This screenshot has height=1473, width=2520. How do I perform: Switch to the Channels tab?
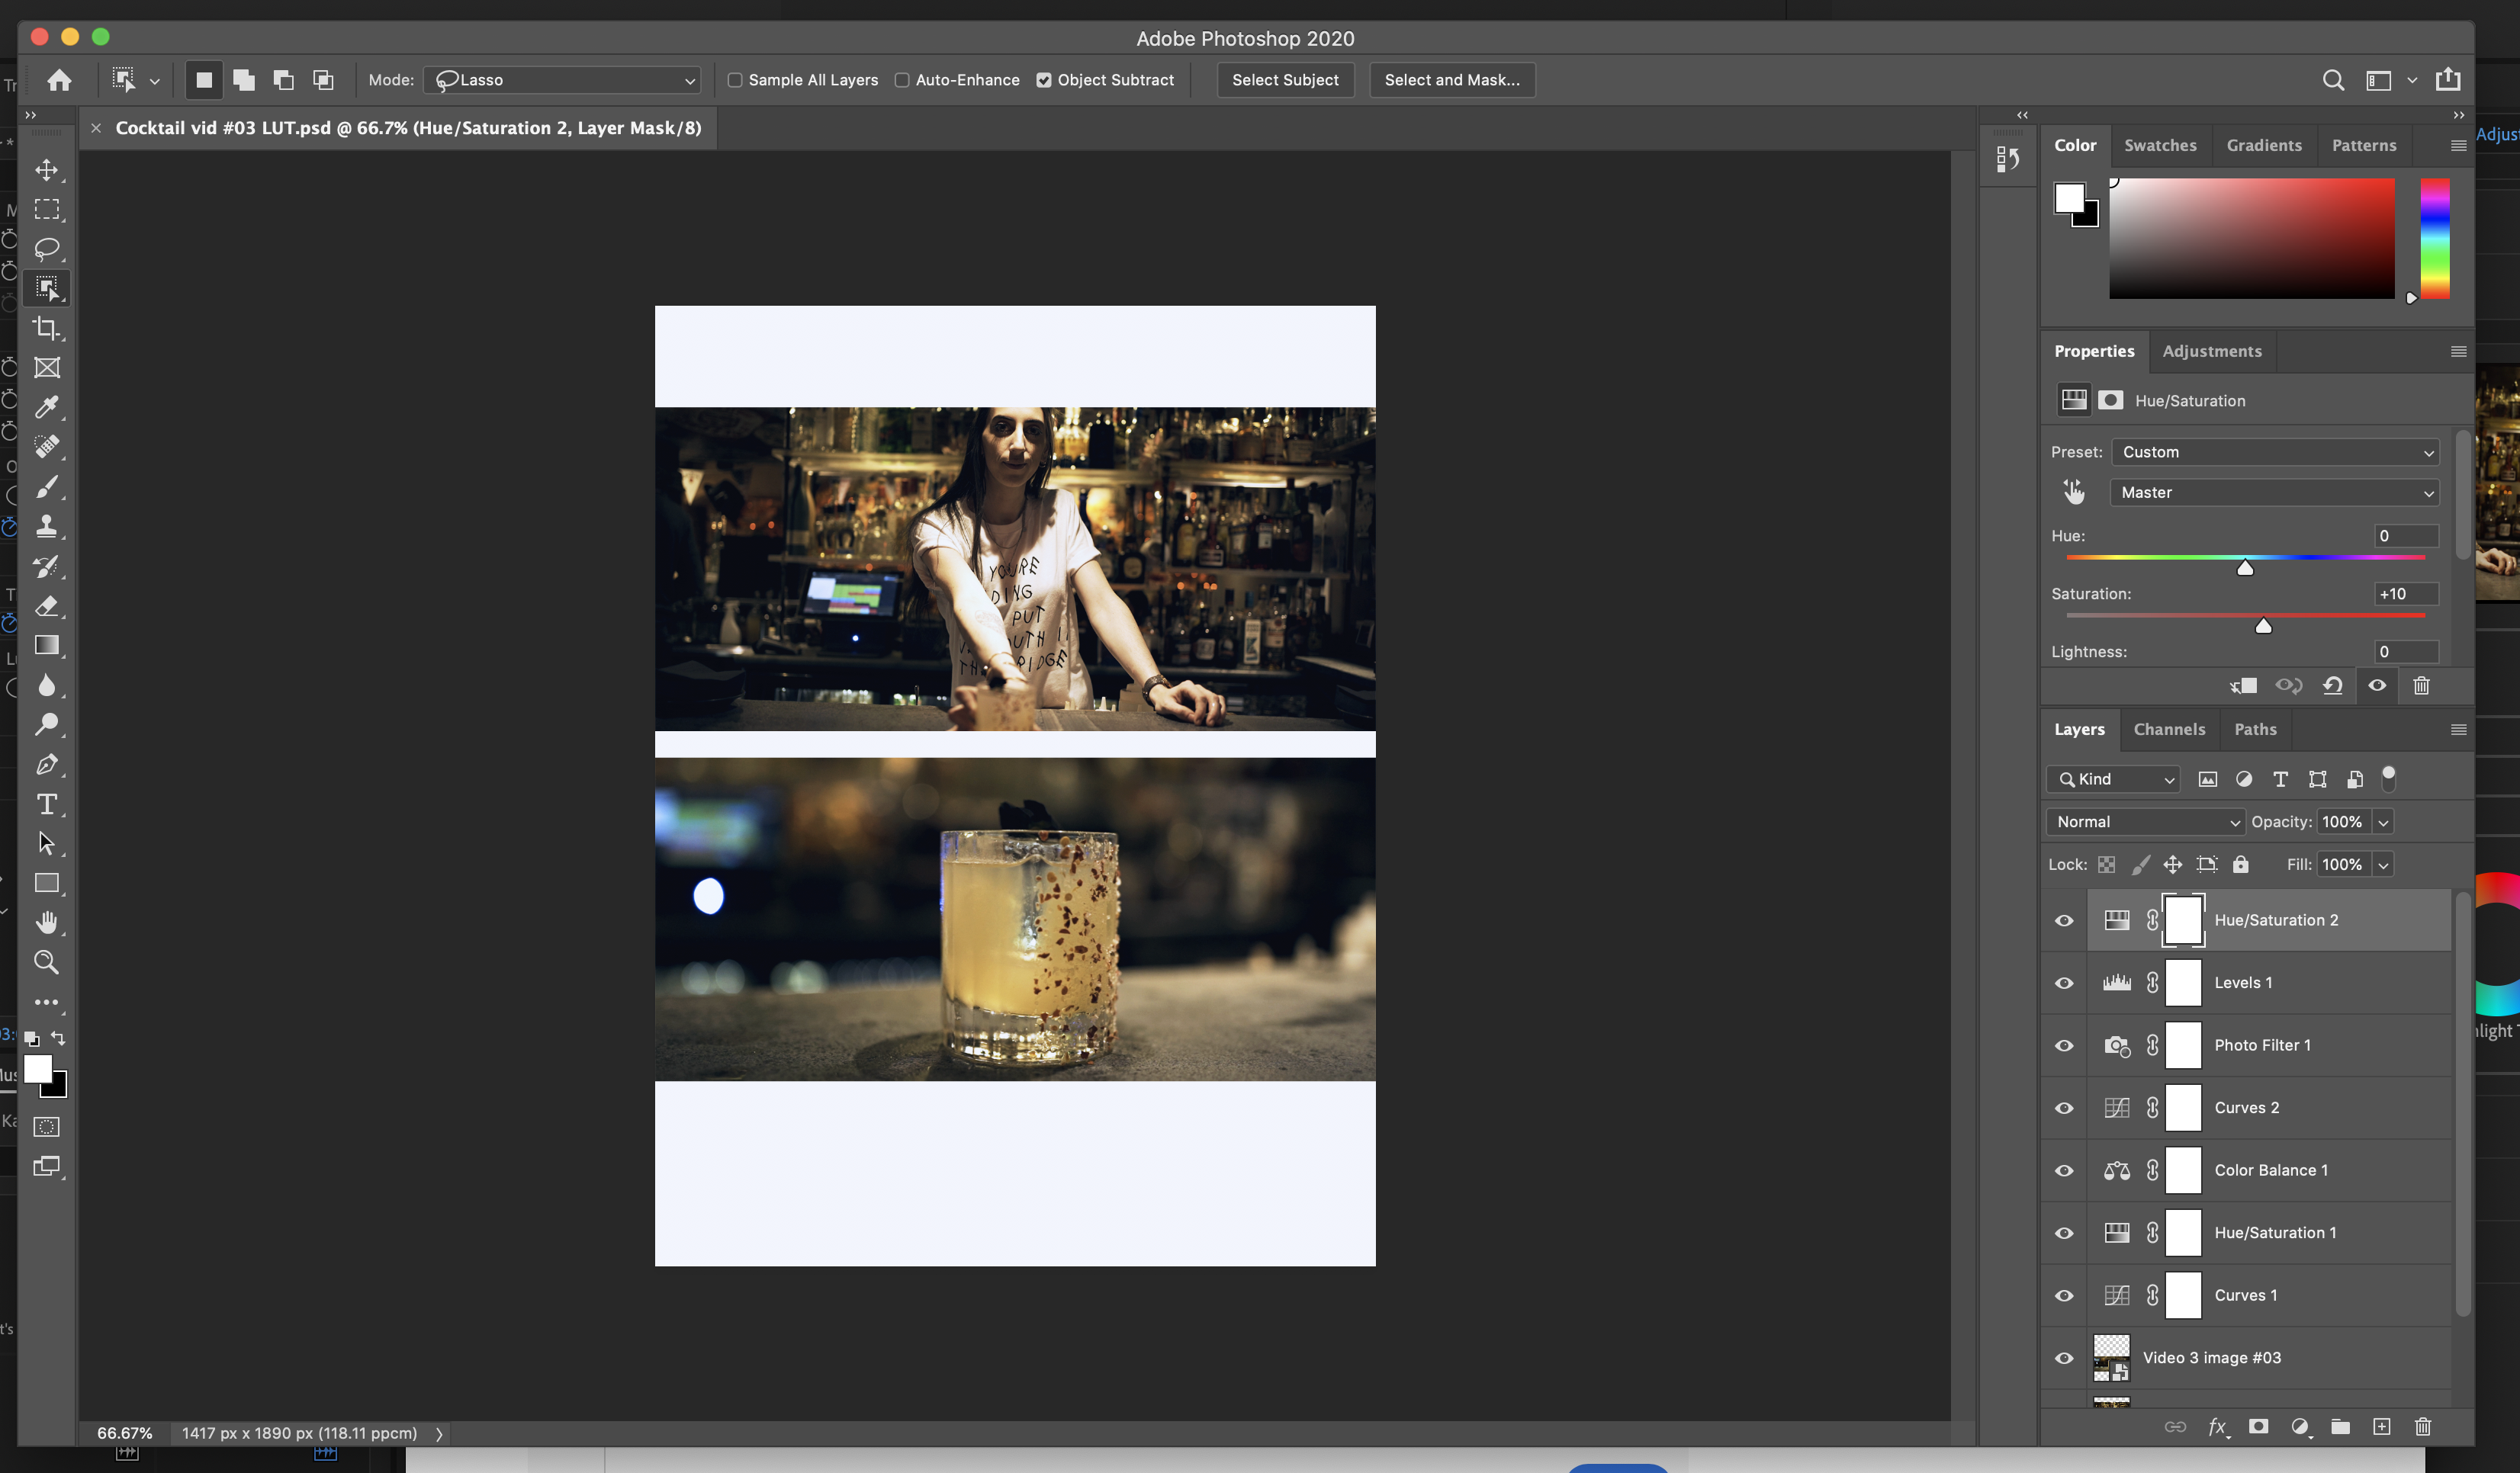coord(2169,730)
